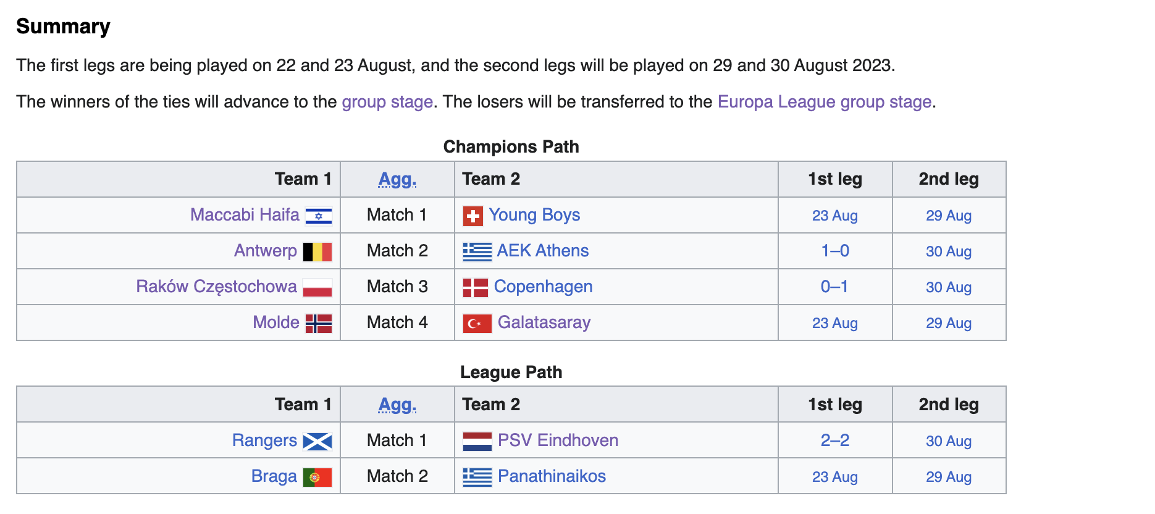Open the 2–2 Rangers first leg score
1155x514 pixels.
835,440
